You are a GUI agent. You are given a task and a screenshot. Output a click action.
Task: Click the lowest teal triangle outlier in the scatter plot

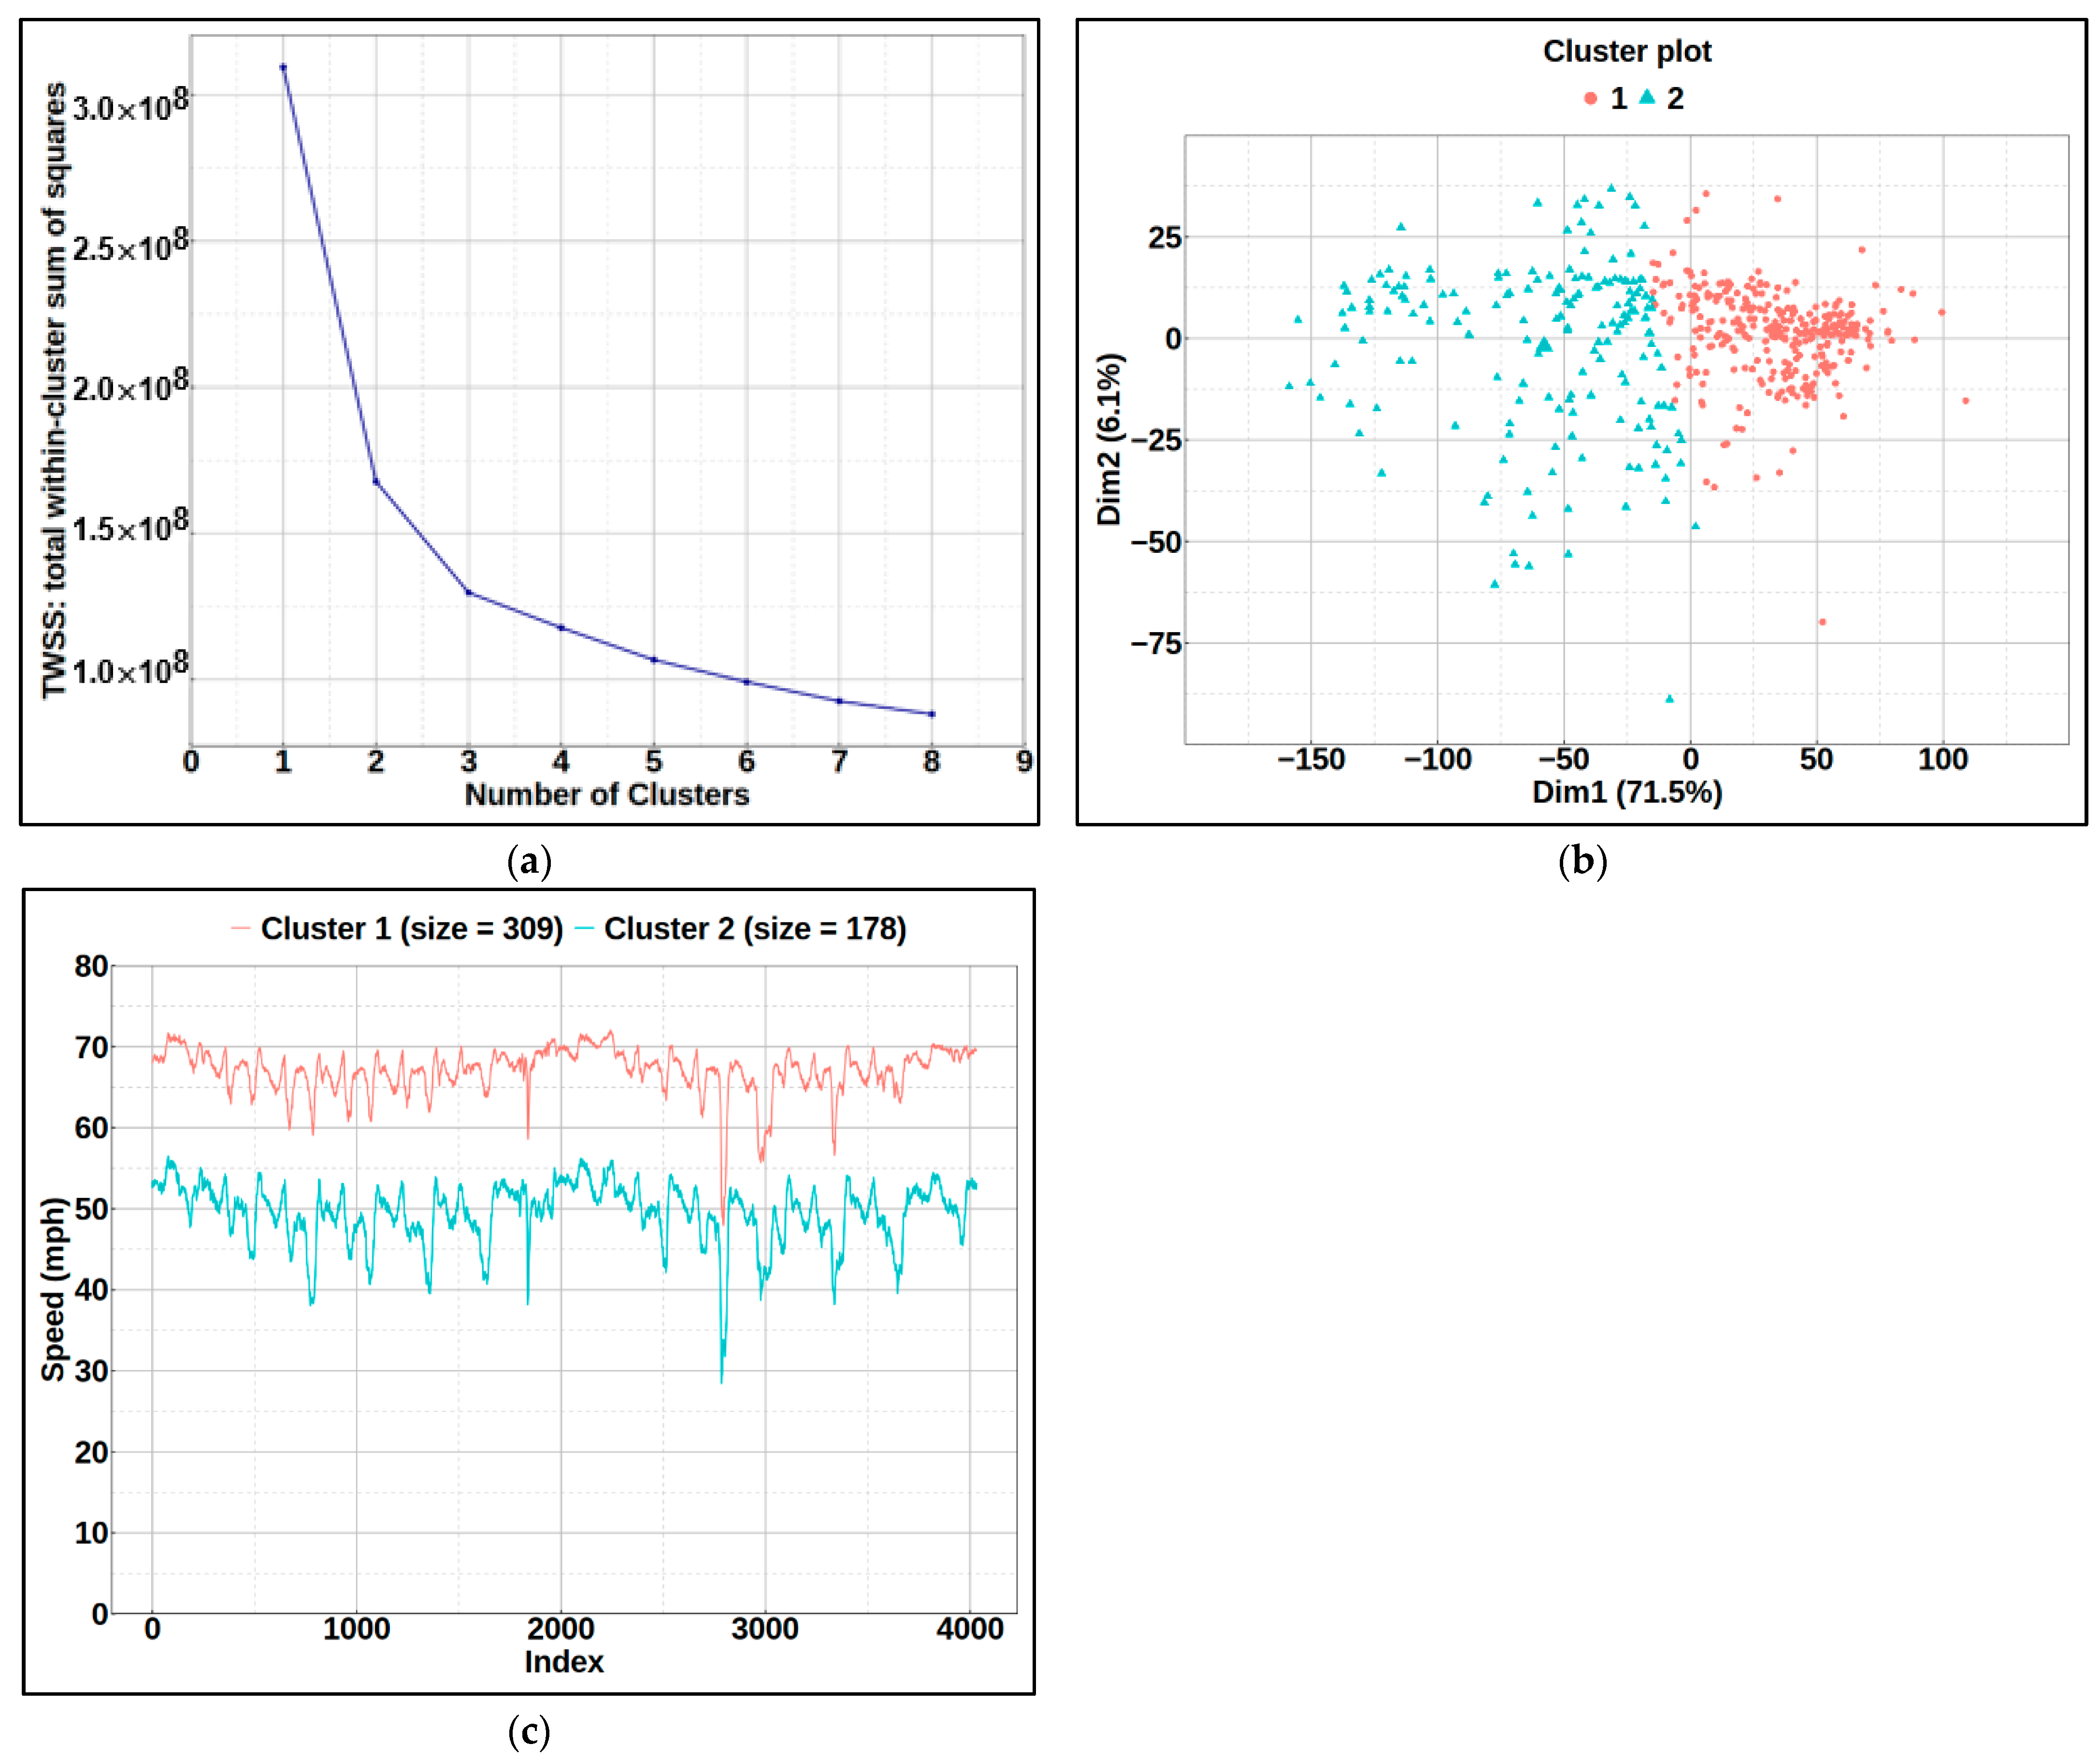1669,699
